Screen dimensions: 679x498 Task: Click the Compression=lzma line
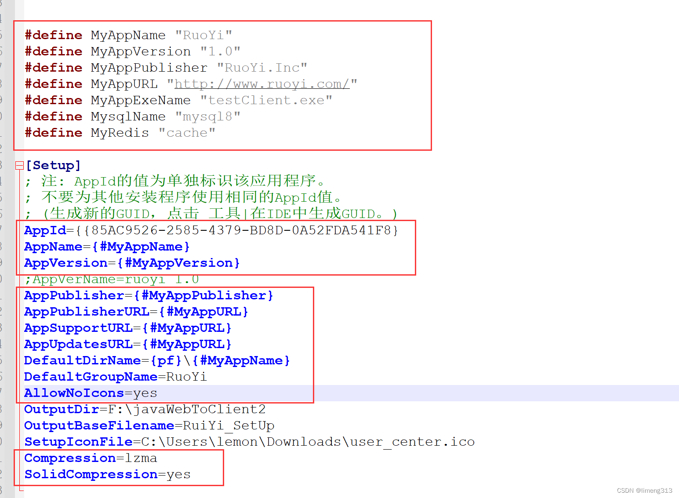tap(91, 458)
